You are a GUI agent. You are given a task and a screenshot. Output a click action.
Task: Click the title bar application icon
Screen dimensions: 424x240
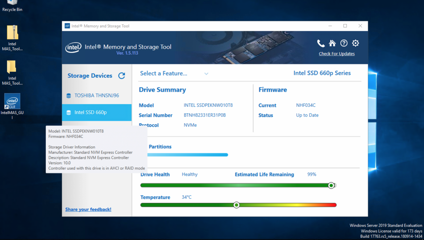click(67, 26)
